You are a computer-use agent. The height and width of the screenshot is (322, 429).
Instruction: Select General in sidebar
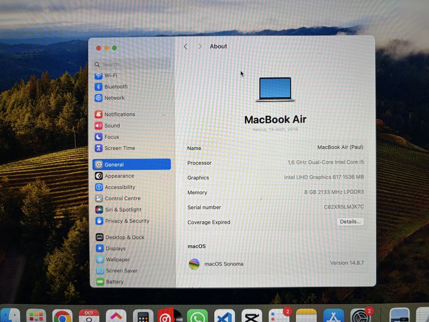(132, 164)
